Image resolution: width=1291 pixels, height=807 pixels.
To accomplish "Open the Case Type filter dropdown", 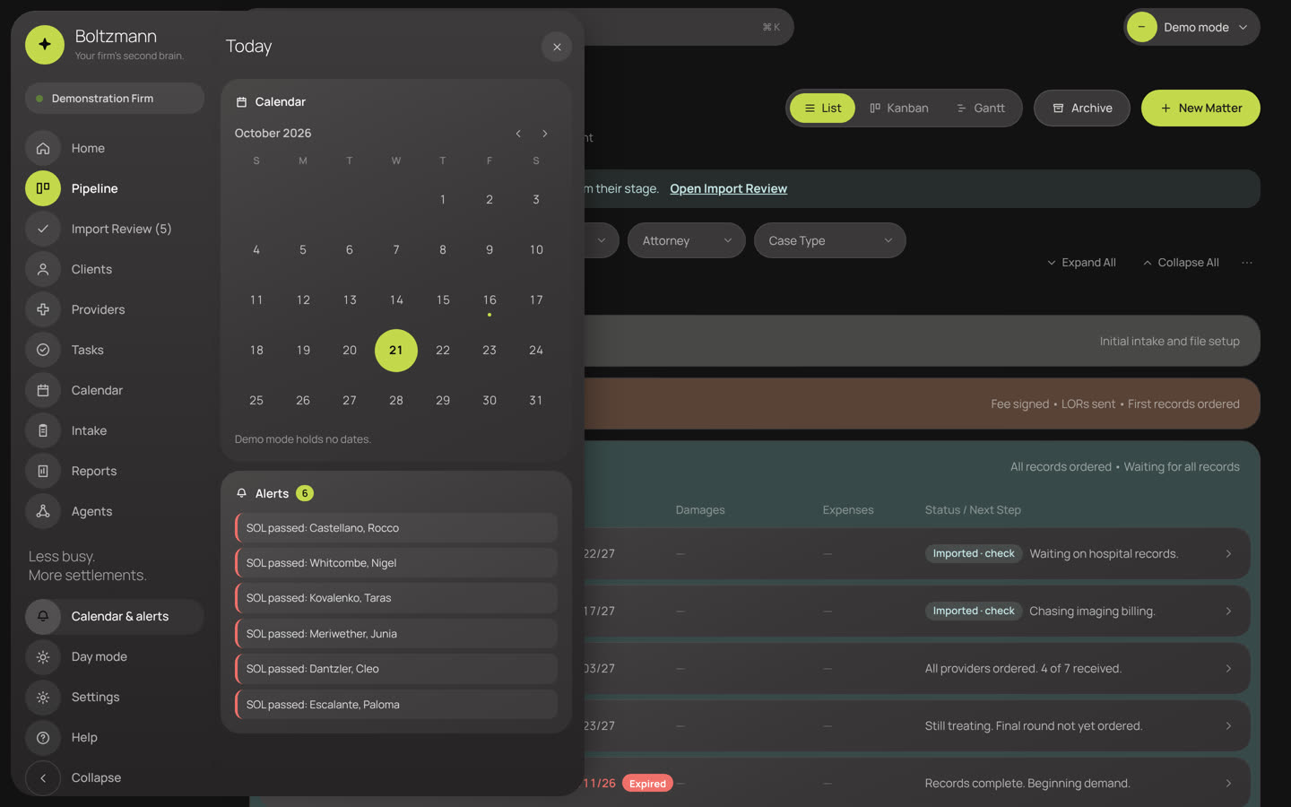I will pos(830,240).
